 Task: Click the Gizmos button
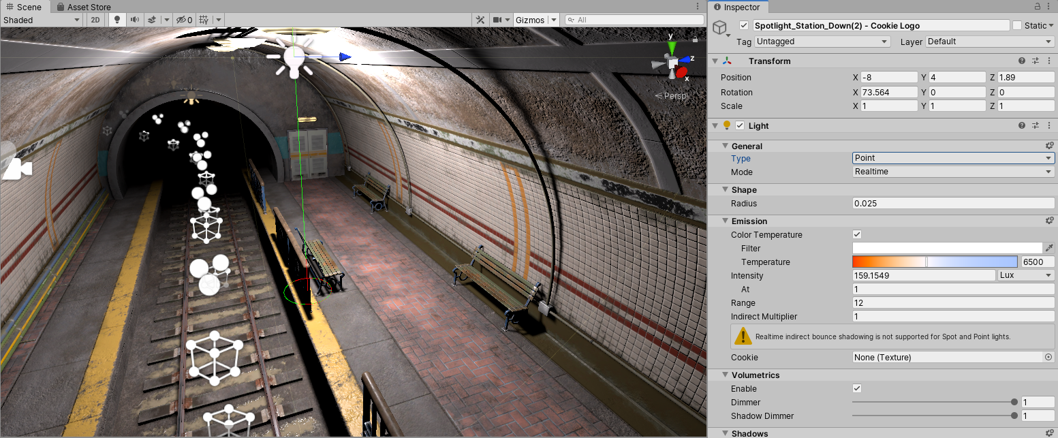(x=530, y=20)
